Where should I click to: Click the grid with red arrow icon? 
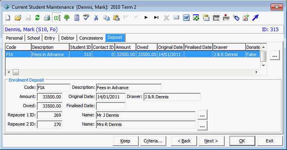point(226,18)
